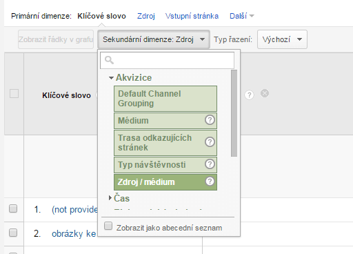Choose Zdroj / médium from the list

(165, 182)
